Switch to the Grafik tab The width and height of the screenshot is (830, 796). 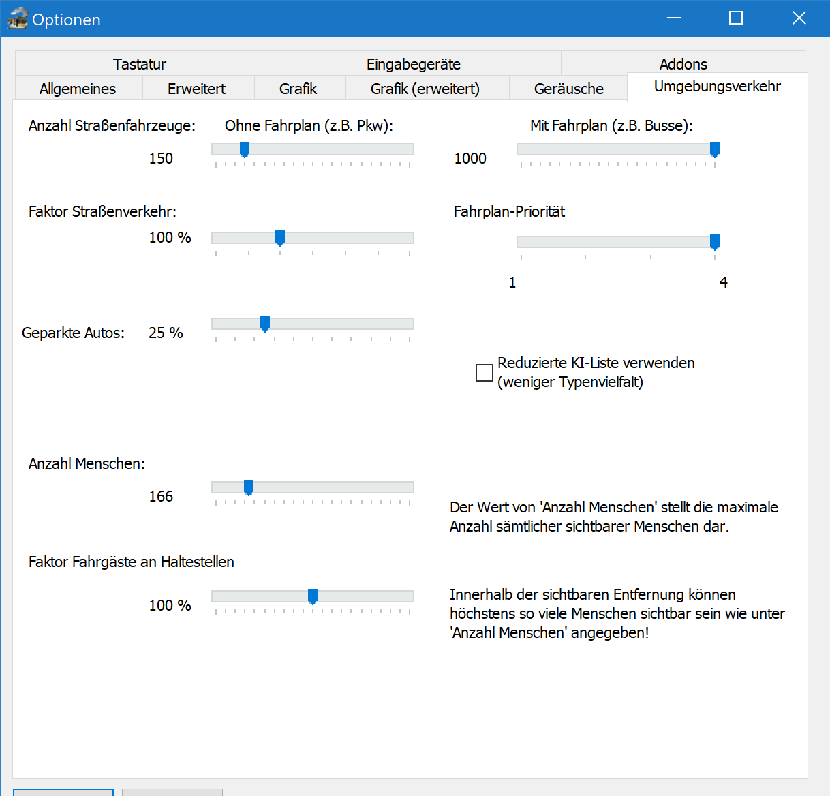(x=298, y=89)
